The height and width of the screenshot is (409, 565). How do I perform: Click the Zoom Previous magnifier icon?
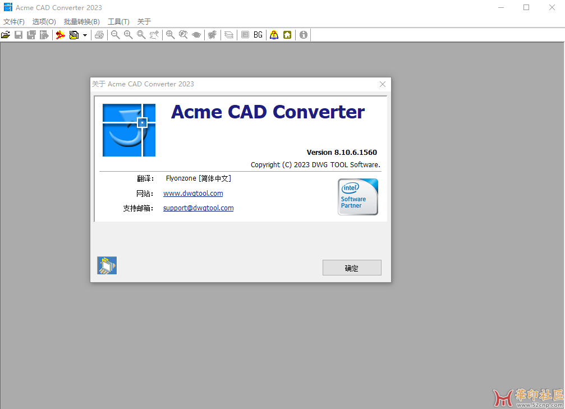pyautogui.click(x=183, y=35)
